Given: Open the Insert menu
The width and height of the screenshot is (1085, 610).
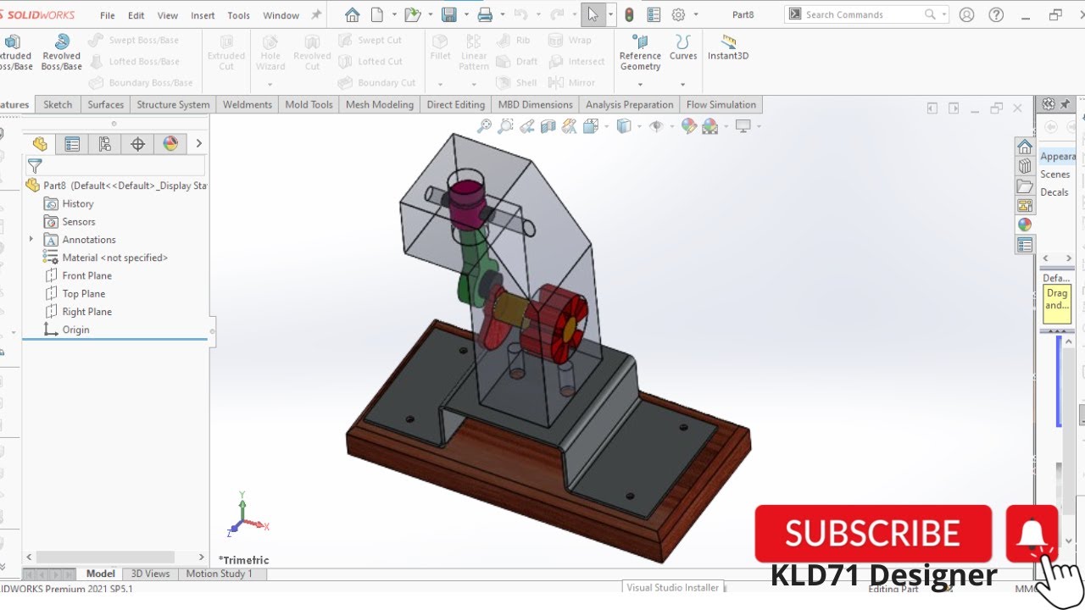Looking at the screenshot, I should tap(203, 15).
